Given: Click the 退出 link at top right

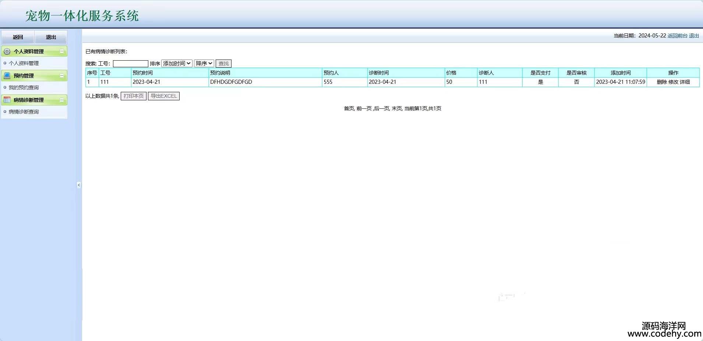Looking at the screenshot, I should point(694,36).
